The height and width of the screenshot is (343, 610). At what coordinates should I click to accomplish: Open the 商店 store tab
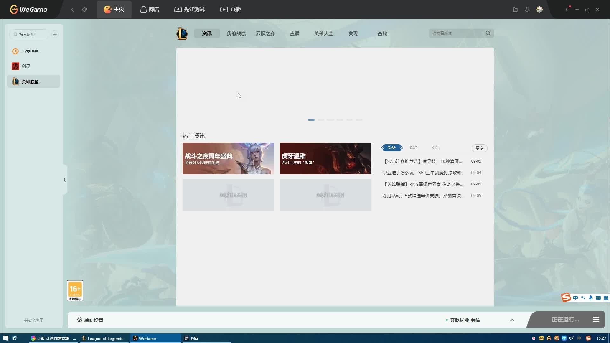[x=150, y=10]
